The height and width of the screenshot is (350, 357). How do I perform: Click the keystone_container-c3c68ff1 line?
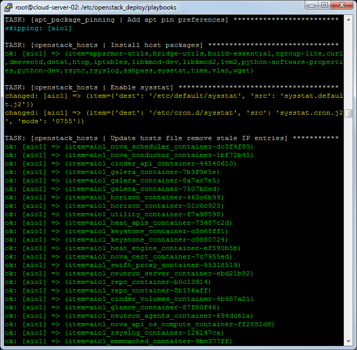coord(116,231)
